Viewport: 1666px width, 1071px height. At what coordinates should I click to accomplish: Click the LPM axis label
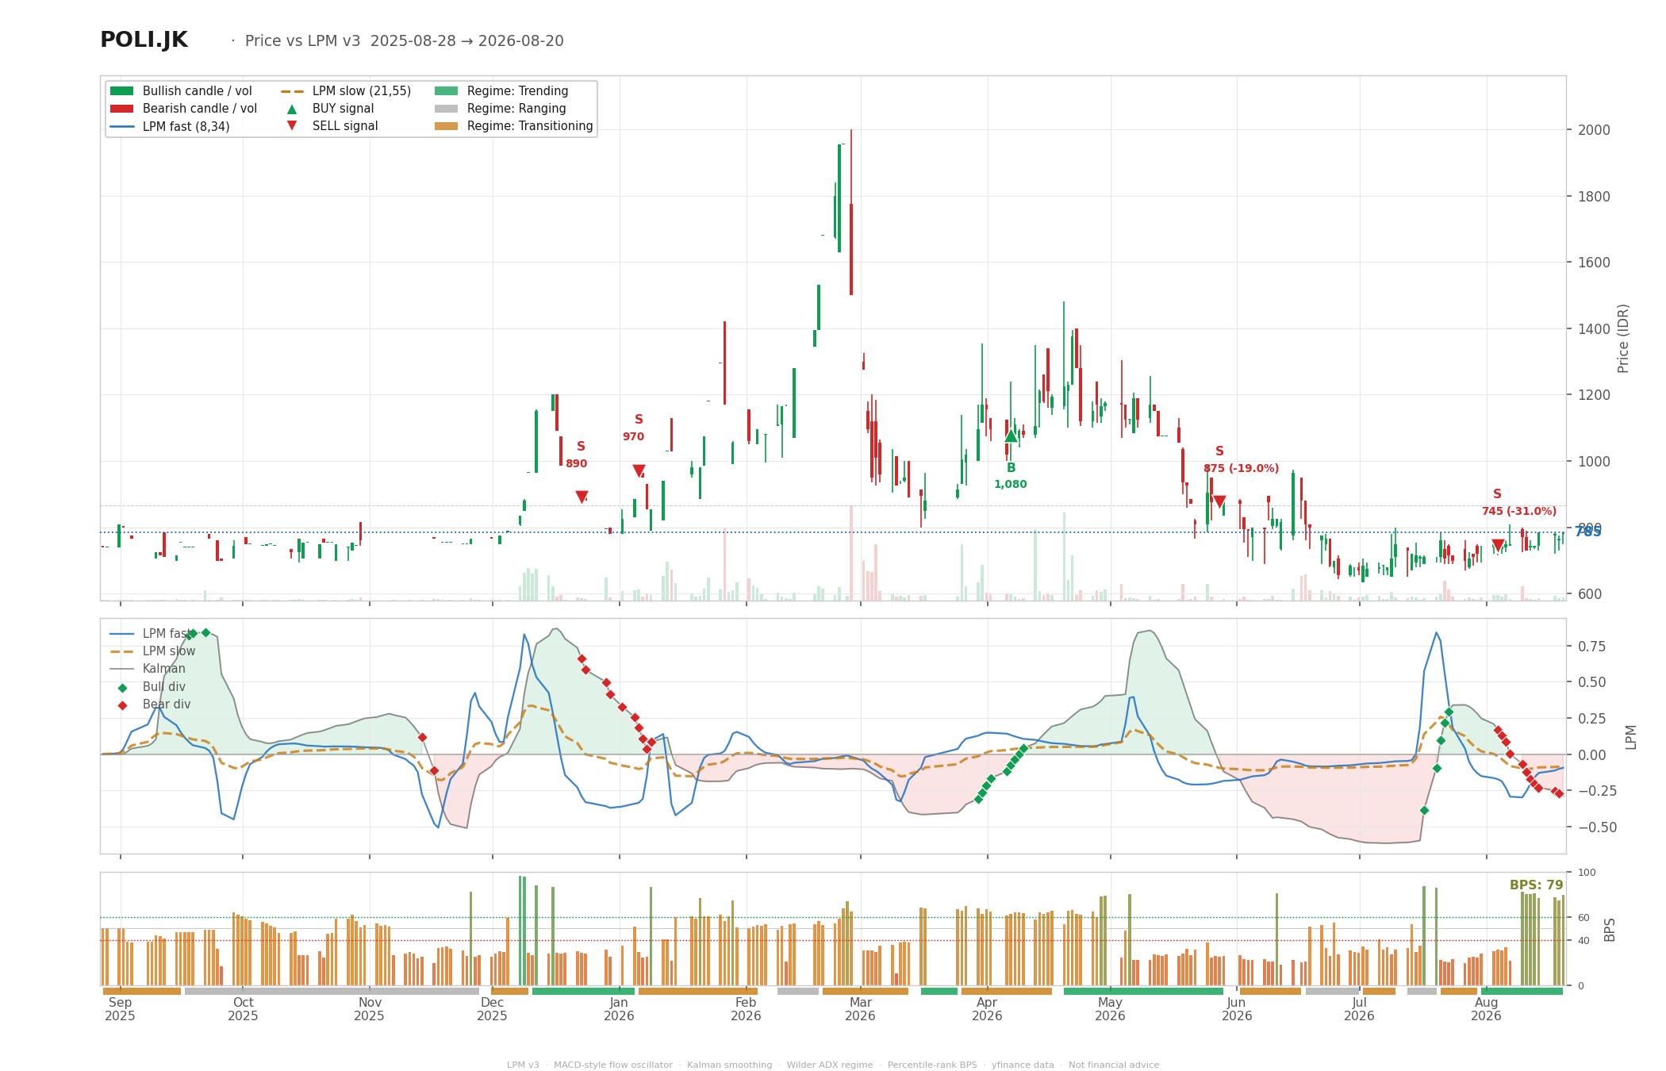(x=1631, y=736)
